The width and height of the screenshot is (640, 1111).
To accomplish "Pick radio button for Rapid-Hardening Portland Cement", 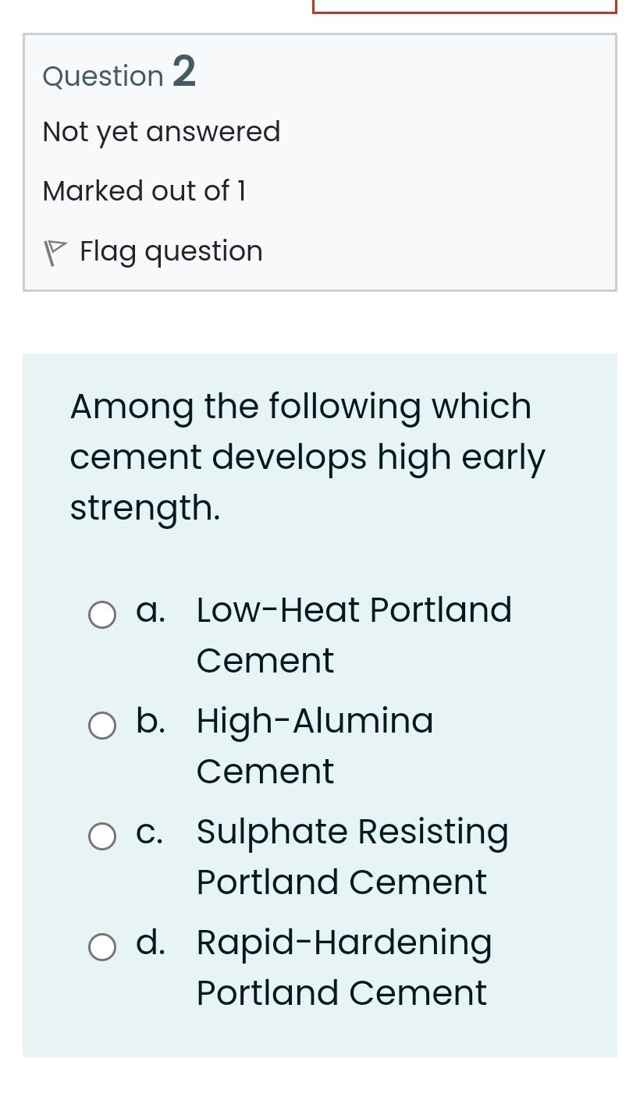I will (102, 947).
